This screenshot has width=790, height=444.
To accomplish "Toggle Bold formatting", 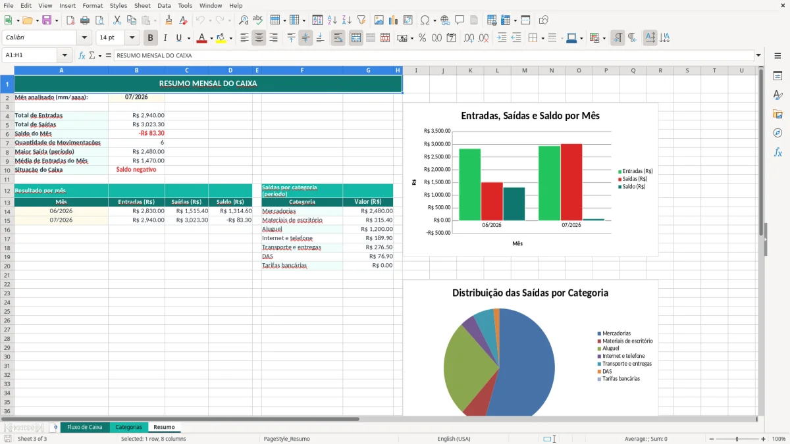I will point(151,38).
